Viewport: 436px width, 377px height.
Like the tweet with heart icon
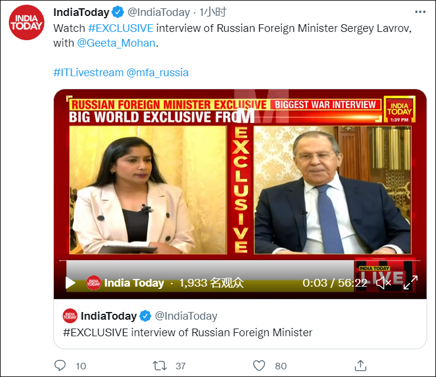(259, 366)
